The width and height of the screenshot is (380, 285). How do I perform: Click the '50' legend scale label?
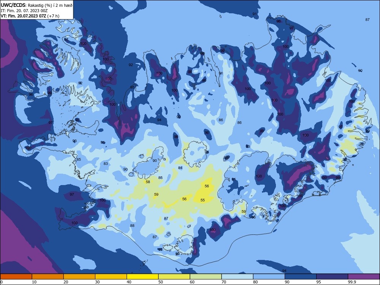161,282
